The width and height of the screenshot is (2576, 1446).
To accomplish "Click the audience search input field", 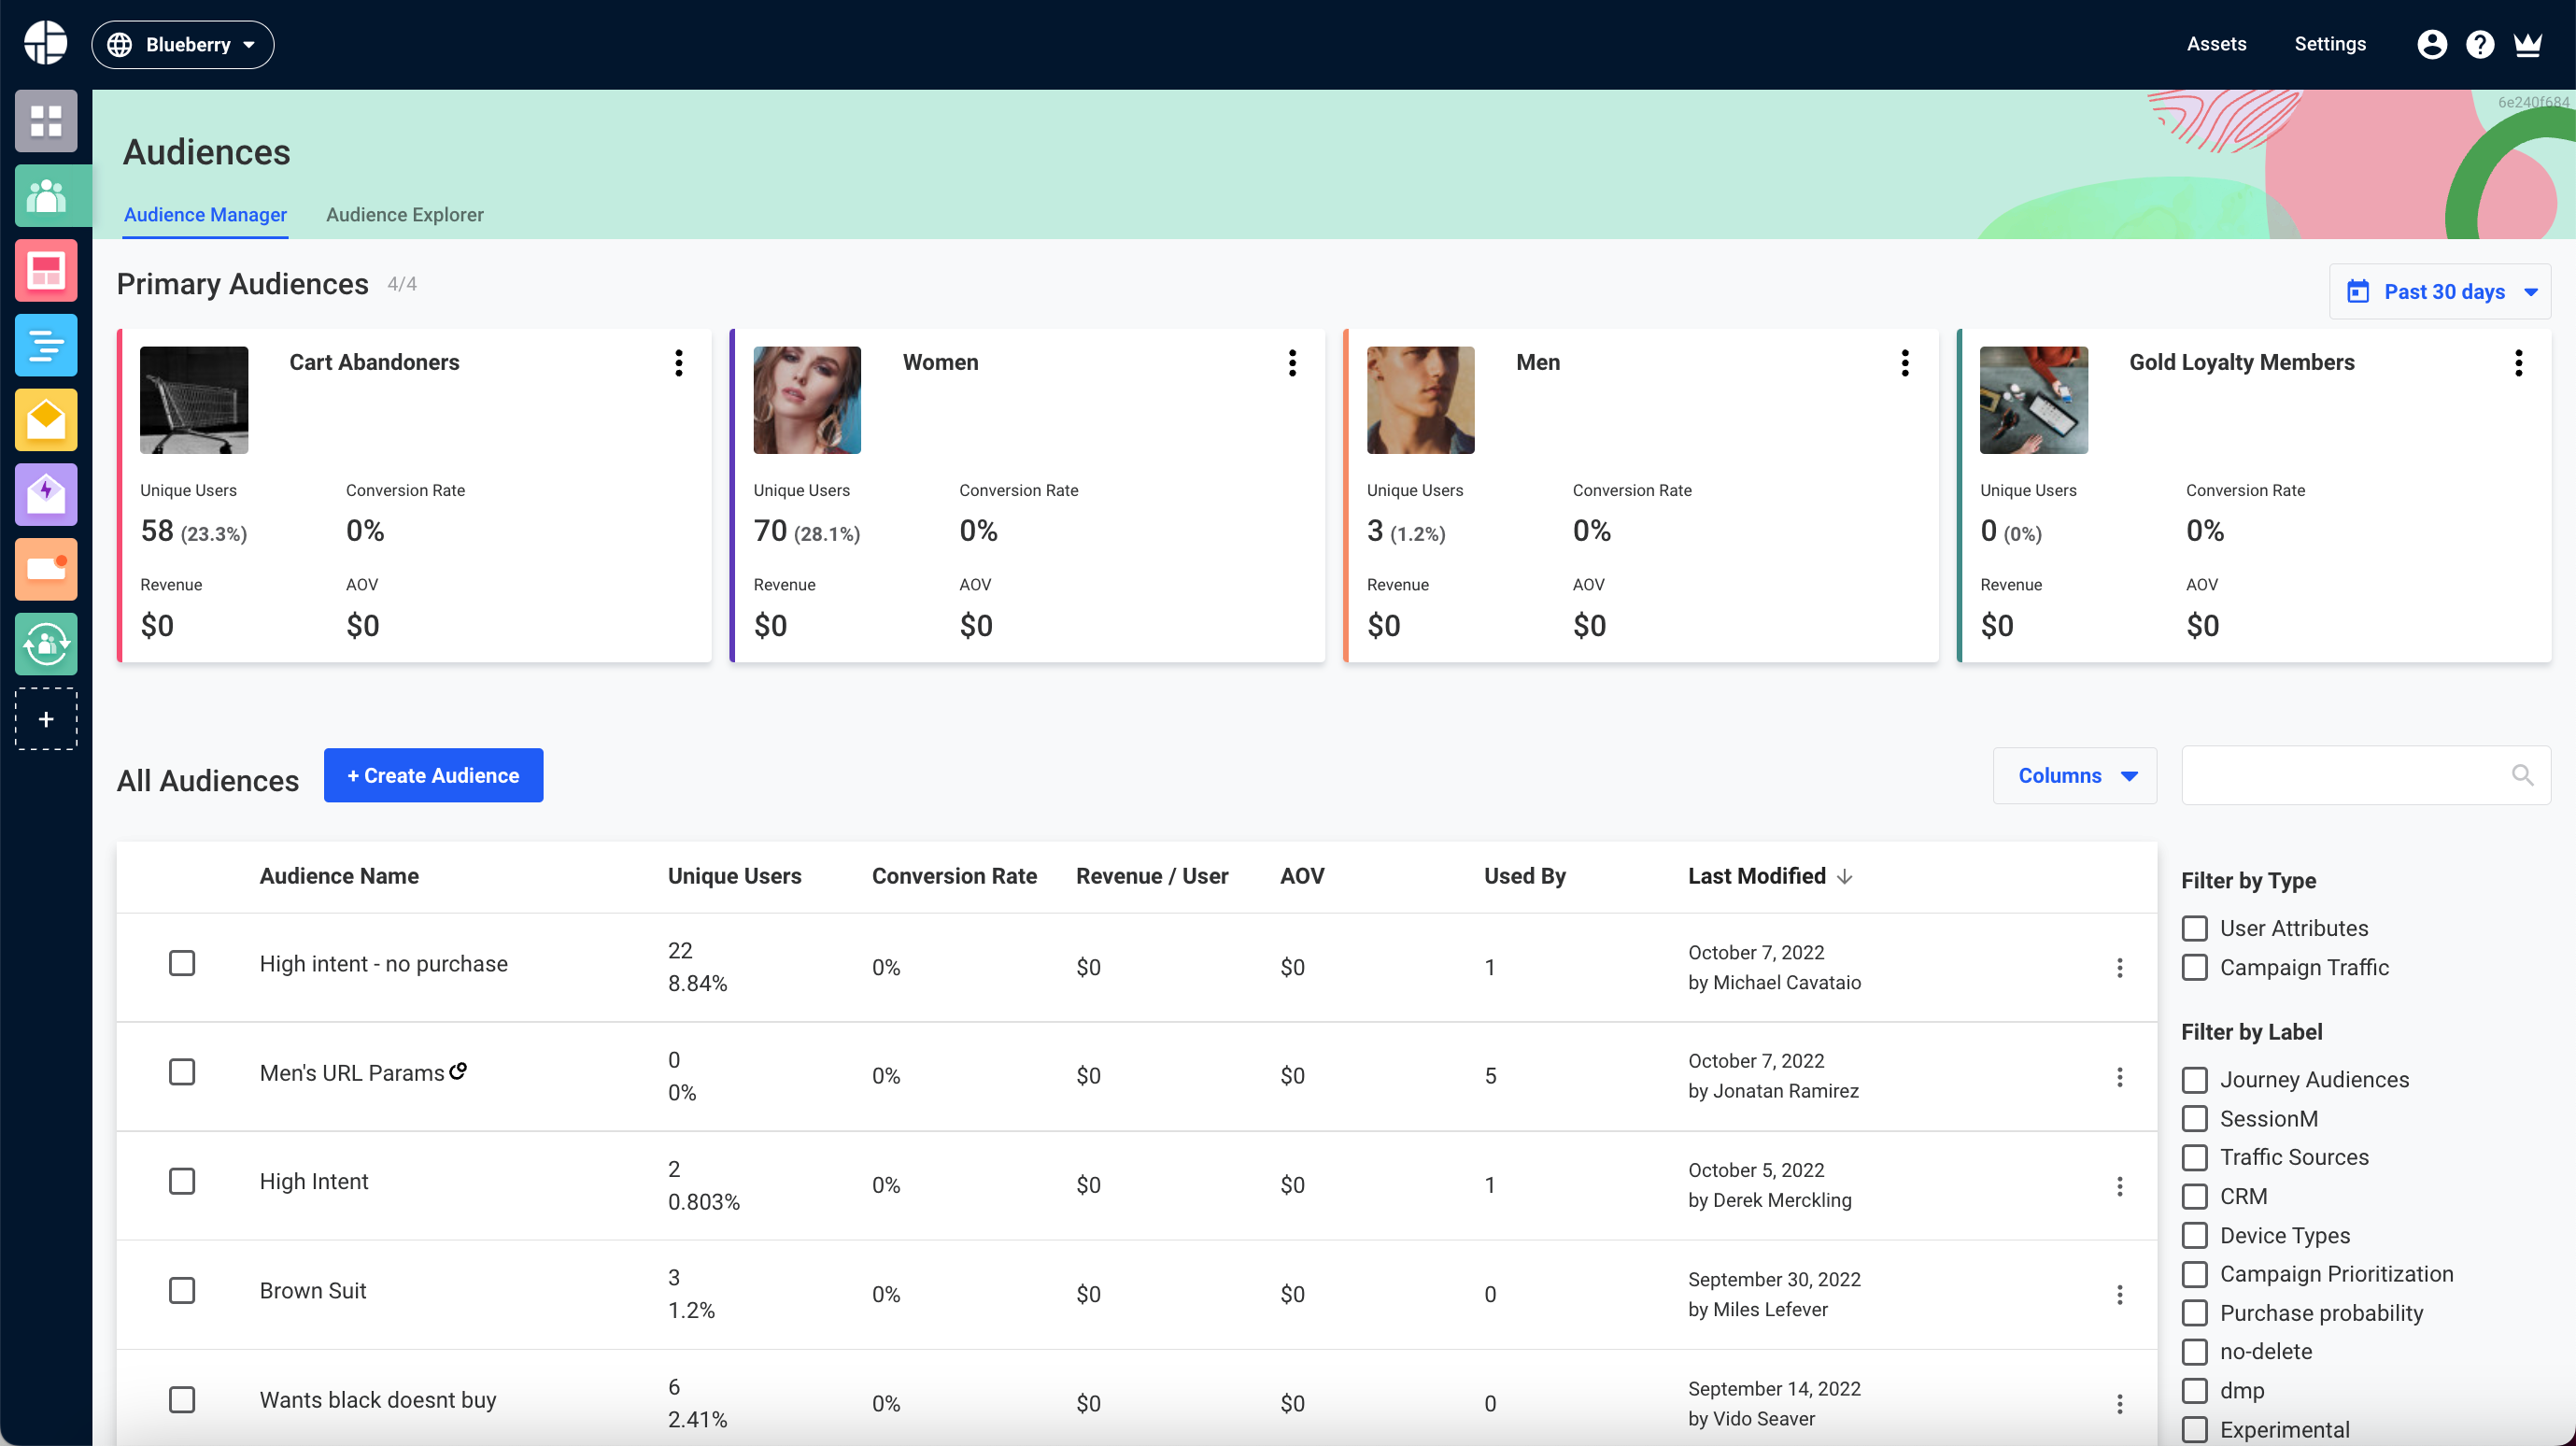I will [x=2365, y=775].
